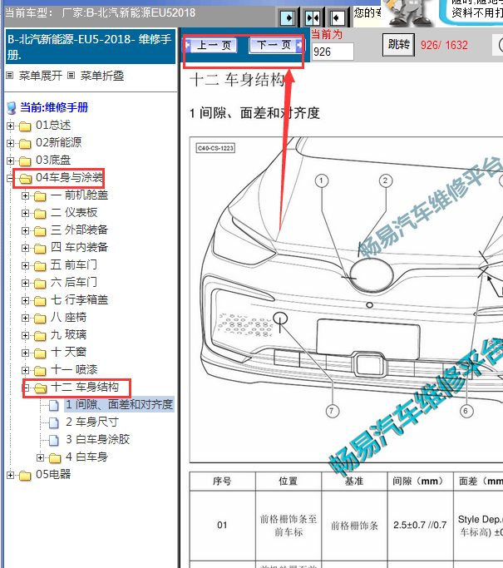503x568 pixels.
Task: Click the expand-panel-right arrow icon
Action: click(288, 17)
